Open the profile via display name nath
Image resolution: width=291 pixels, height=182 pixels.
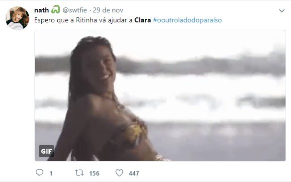(42, 10)
